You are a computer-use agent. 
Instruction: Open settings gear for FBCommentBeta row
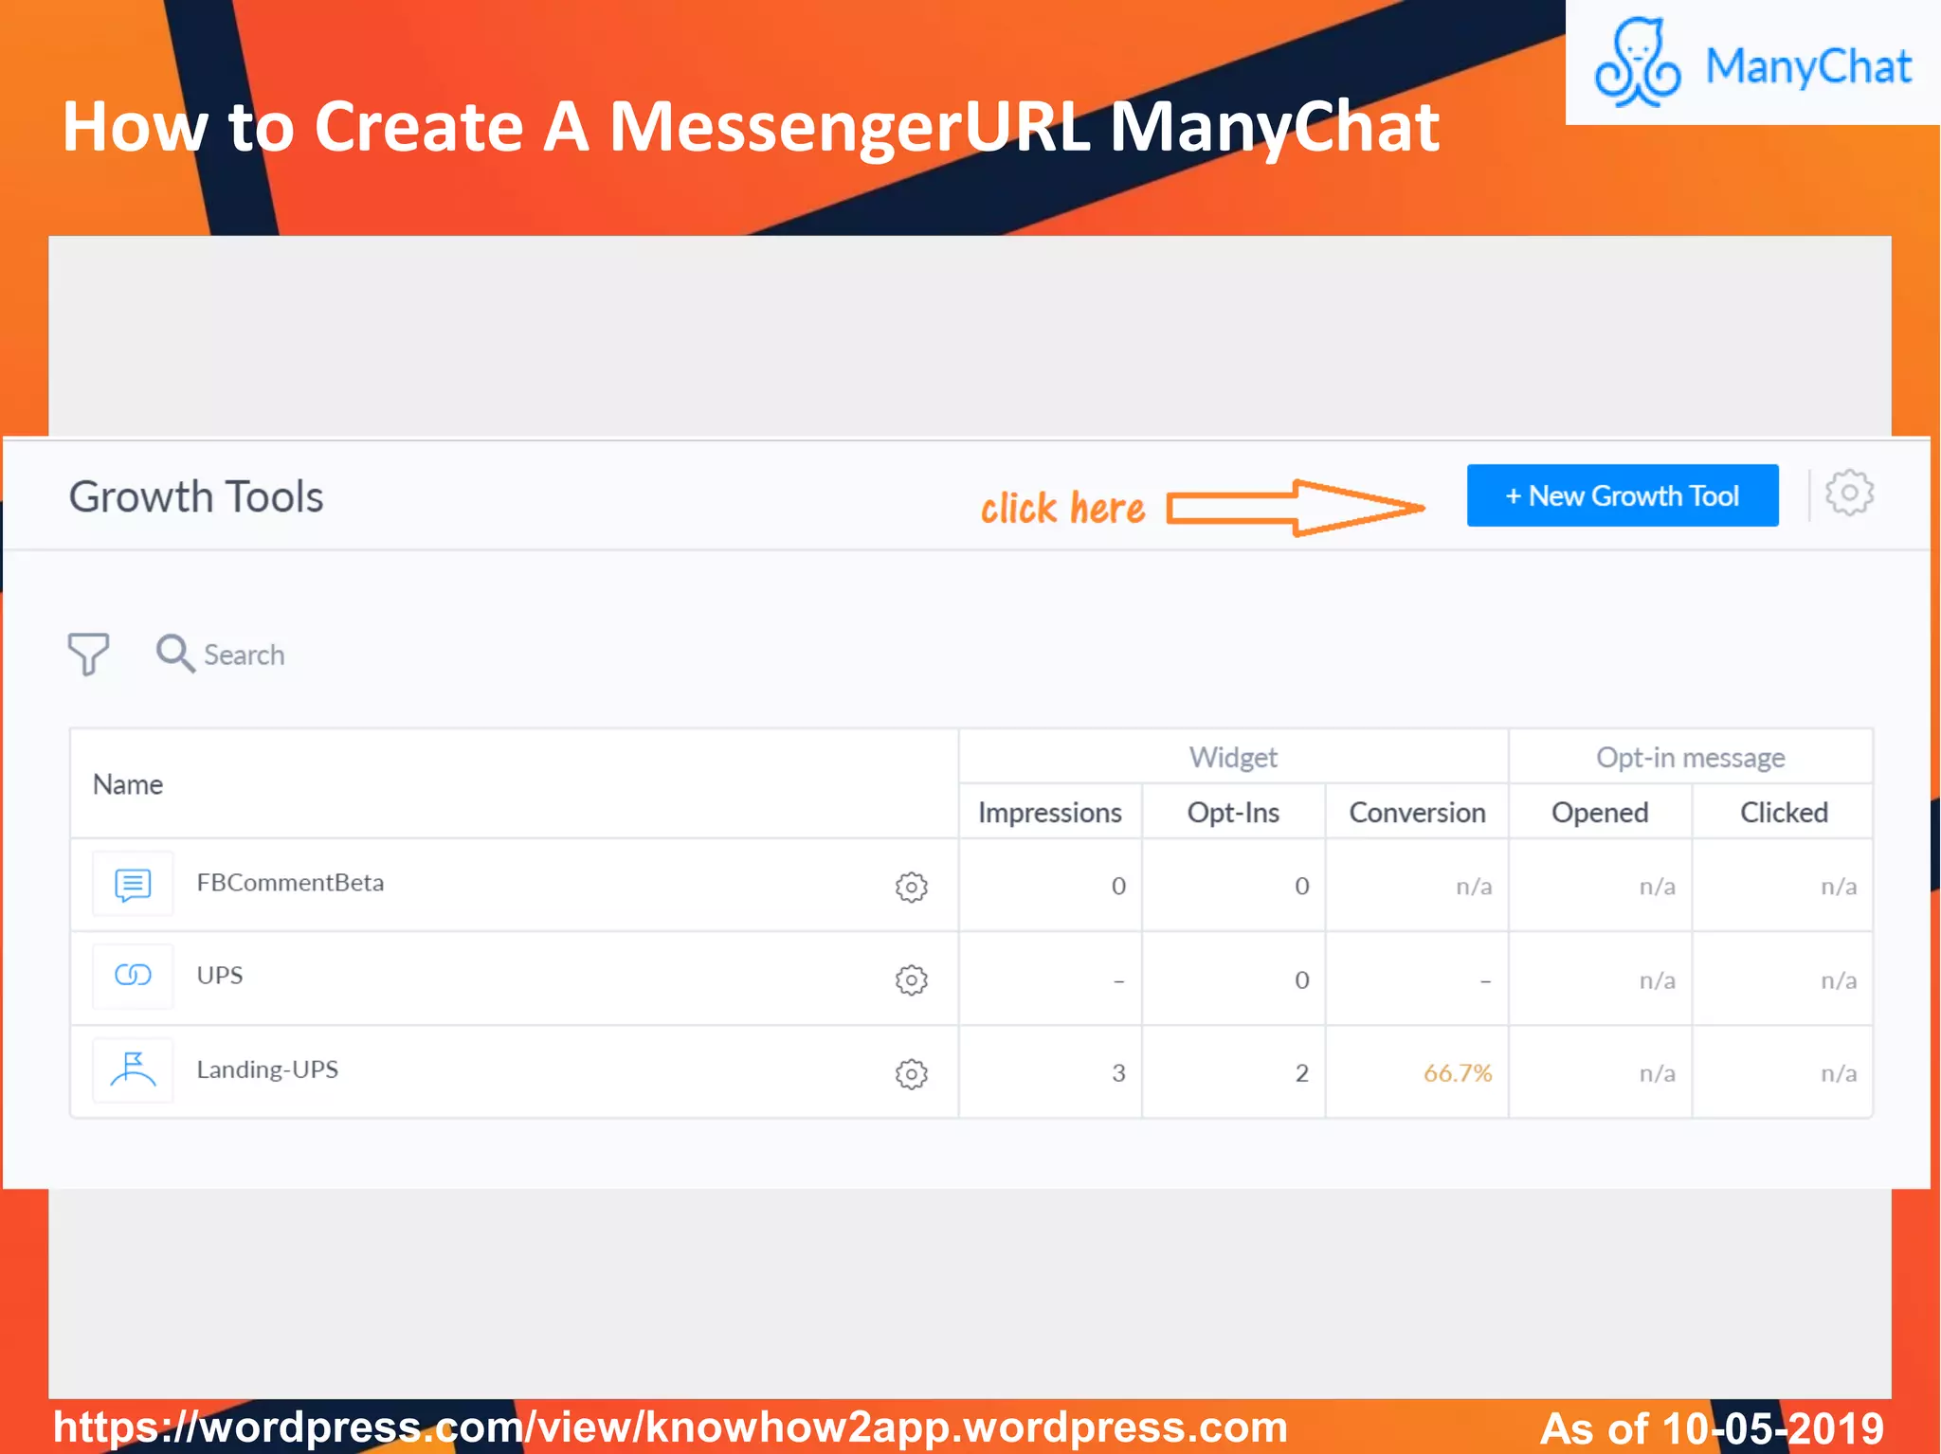tap(911, 887)
